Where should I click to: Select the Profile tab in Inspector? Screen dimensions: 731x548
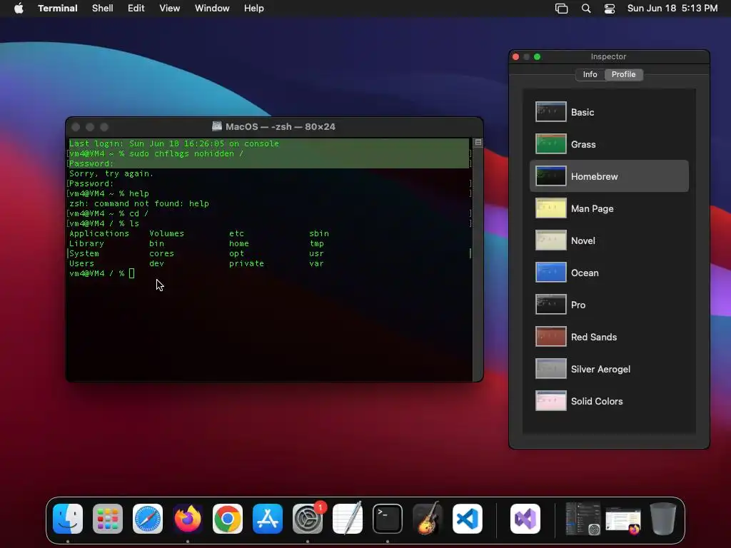click(624, 74)
